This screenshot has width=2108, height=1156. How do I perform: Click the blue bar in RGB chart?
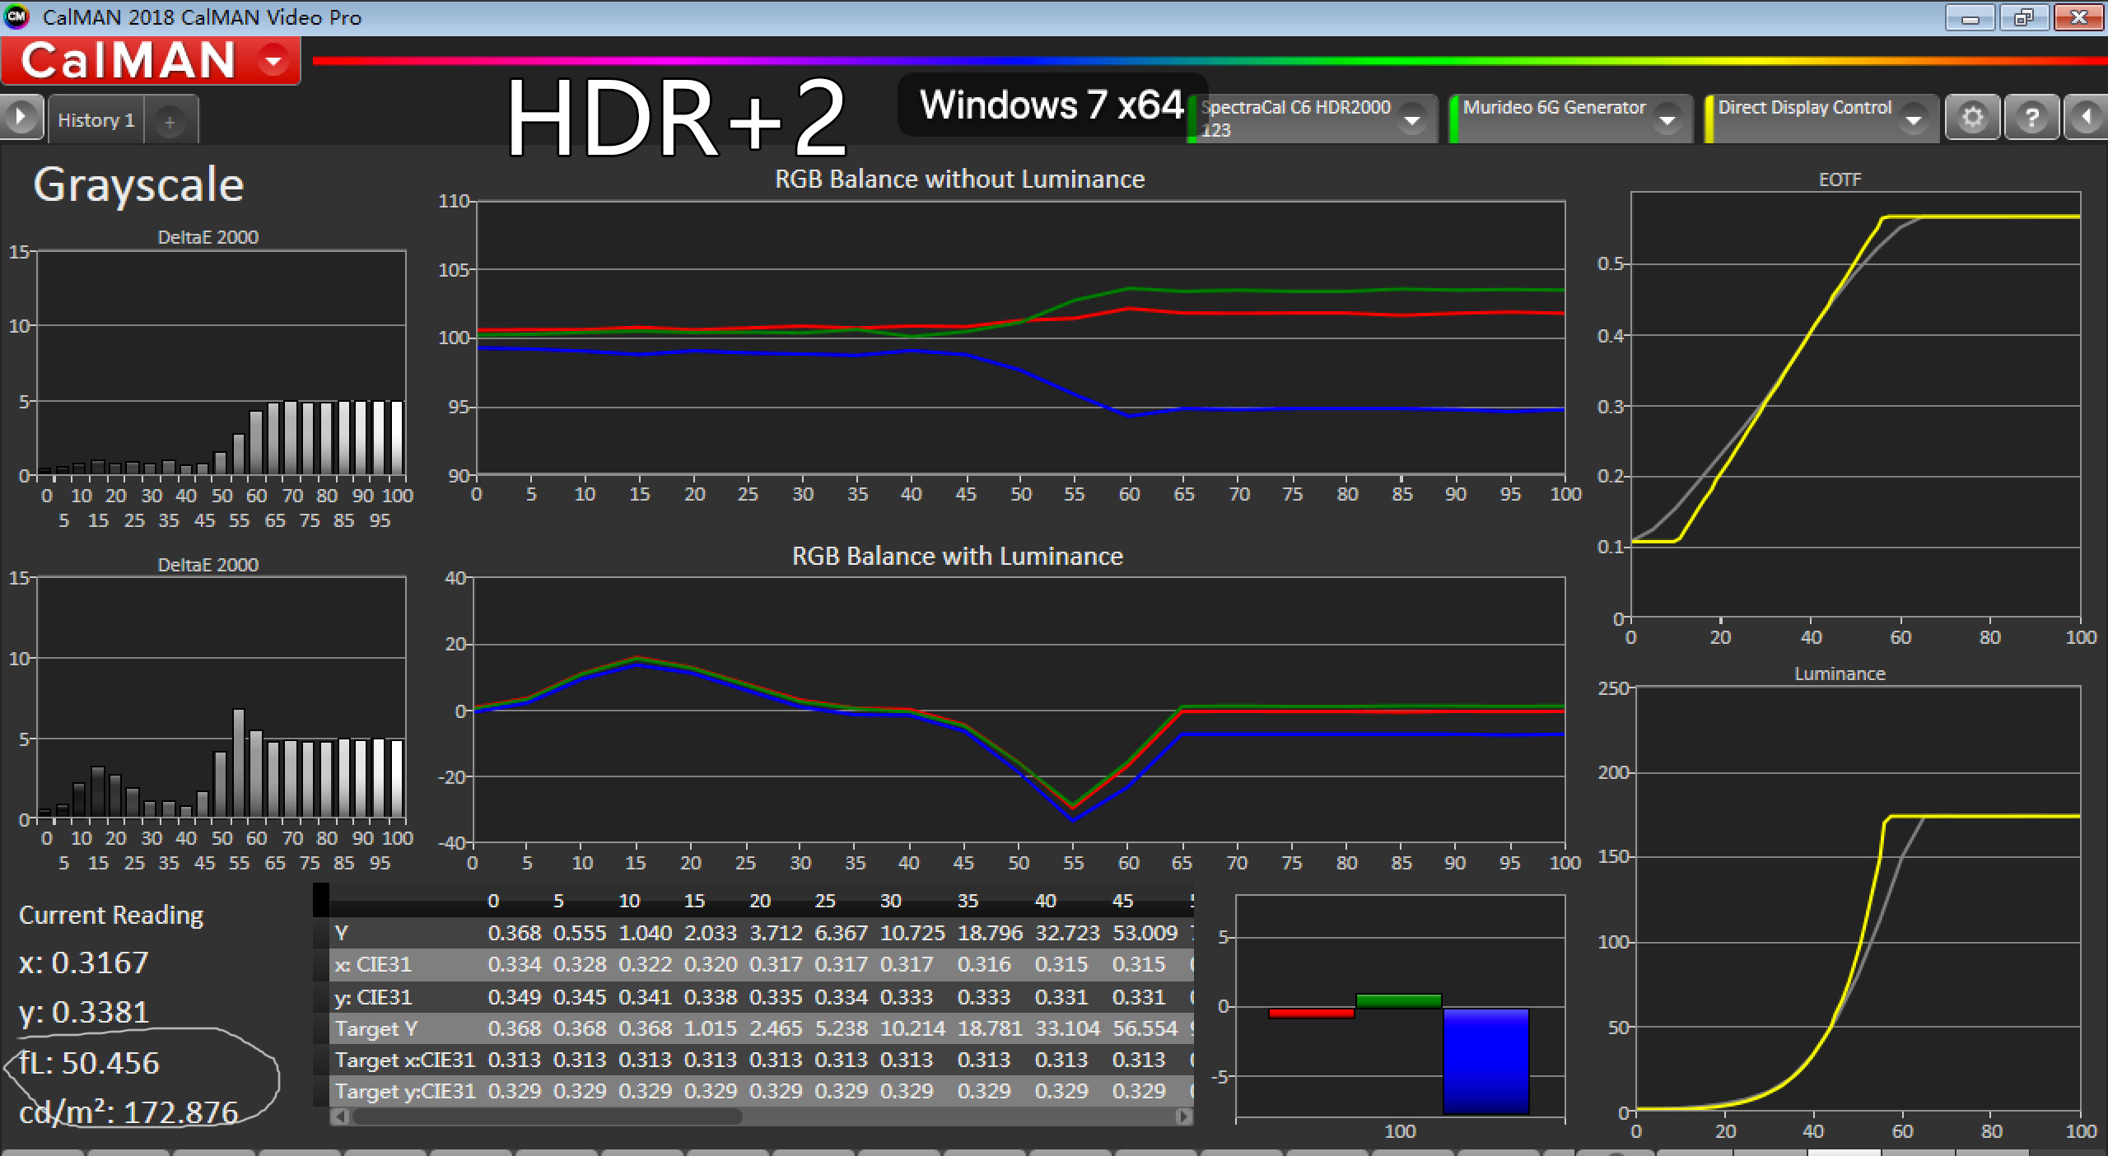point(1485,1060)
